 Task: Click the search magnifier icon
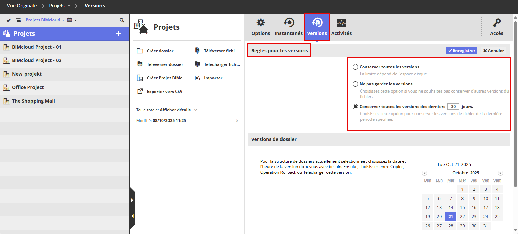coord(122,20)
